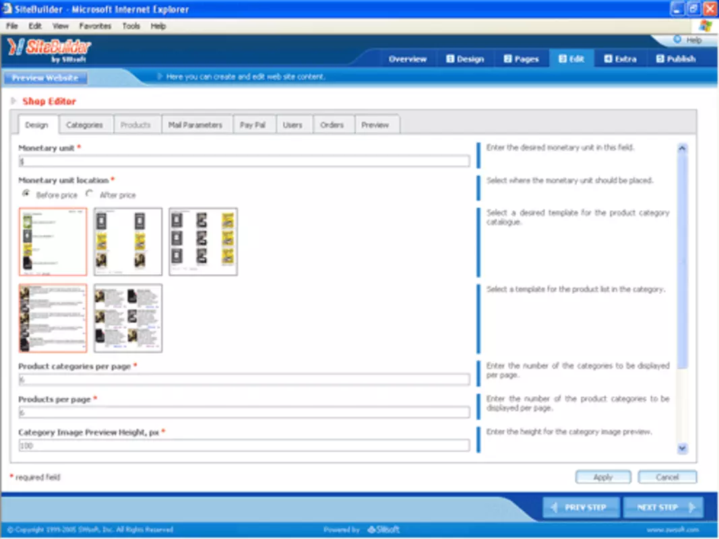Collapse the Shop Editor triangle
The image size is (719, 539).
coord(13,101)
